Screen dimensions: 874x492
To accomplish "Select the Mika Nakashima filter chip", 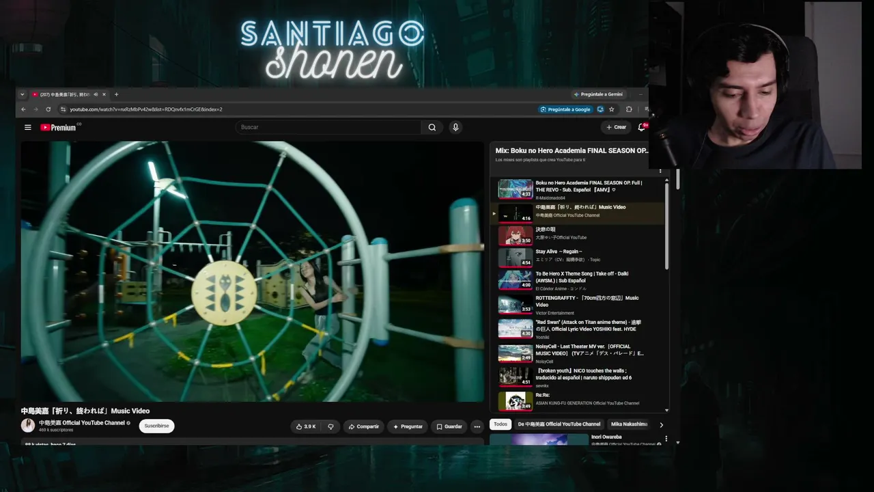I will point(629,424).
